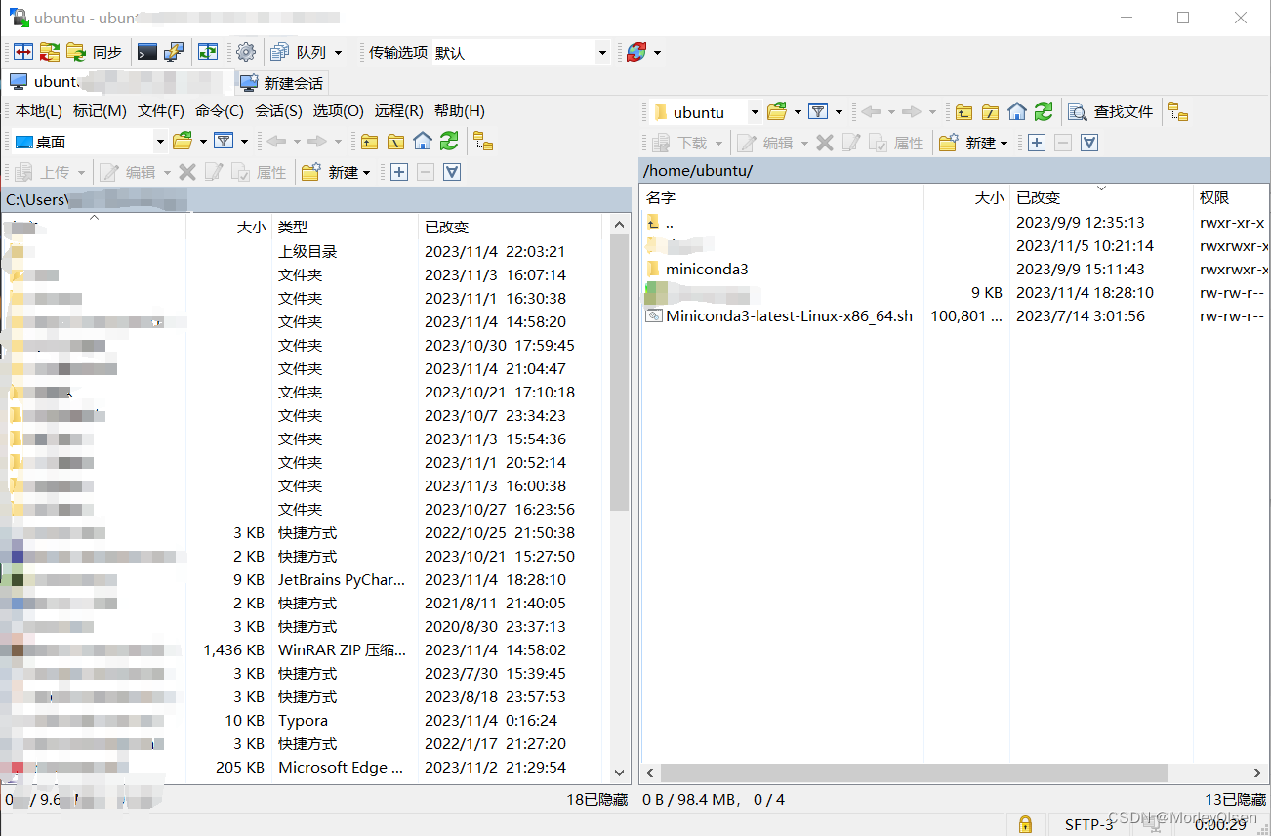Open the 选项(O) menu
Image resolution: width=1271 pixels, height=836 pixels.
339,111
